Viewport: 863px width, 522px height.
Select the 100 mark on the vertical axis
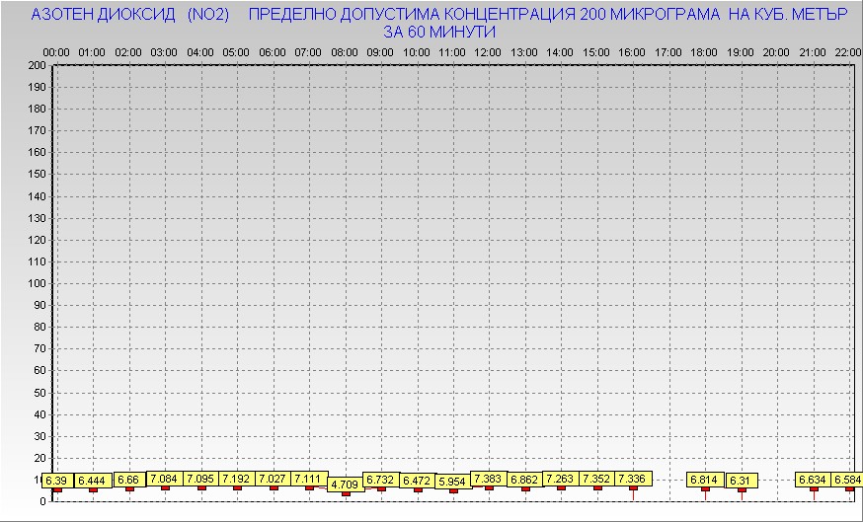[37, 283]
